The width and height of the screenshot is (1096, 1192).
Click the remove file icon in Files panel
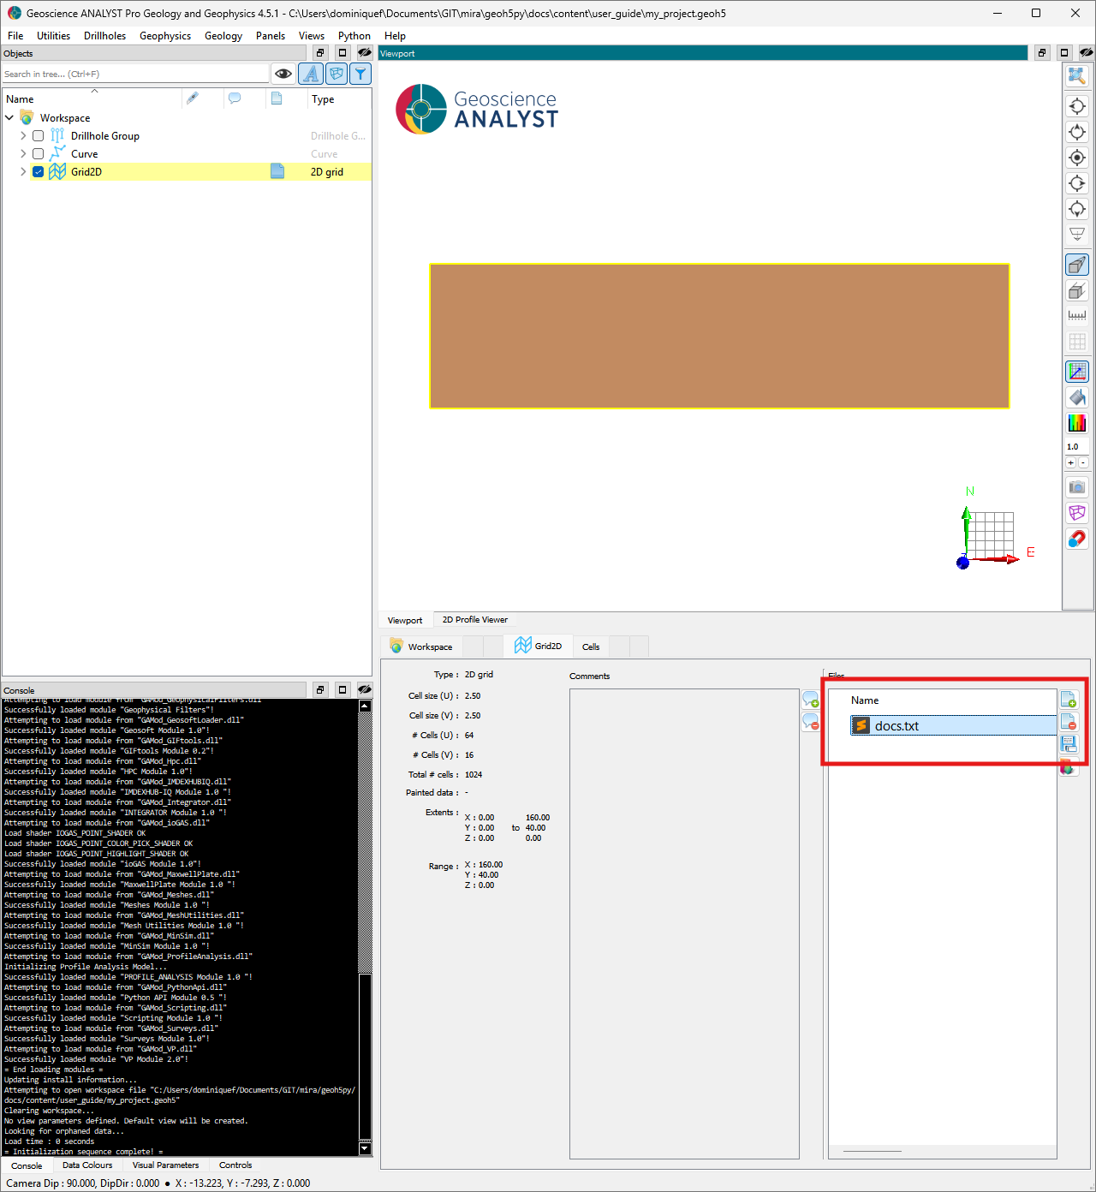(x=1069, y=722)
